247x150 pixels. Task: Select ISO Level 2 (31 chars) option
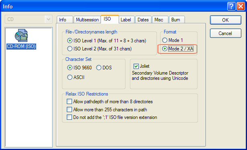coord(99,49)
